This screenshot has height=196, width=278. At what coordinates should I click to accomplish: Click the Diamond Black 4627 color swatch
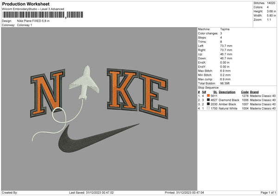pos(208,100)
